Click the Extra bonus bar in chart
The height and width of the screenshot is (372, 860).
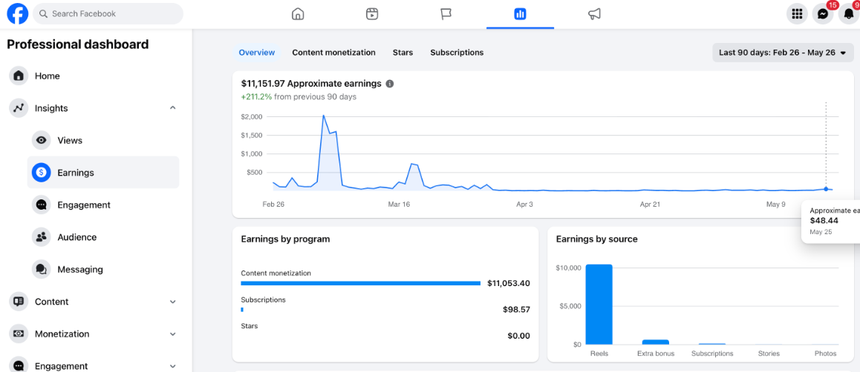pos(656,342)
